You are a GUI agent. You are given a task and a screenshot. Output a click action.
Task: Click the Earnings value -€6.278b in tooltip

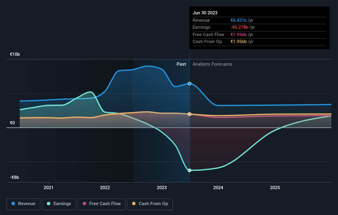[x=240, y=27]
